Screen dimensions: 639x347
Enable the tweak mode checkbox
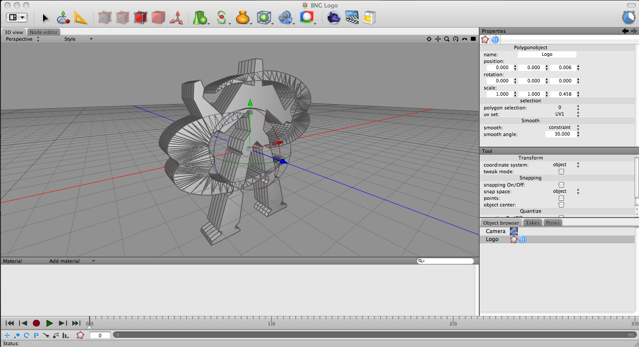coord(561,172)
